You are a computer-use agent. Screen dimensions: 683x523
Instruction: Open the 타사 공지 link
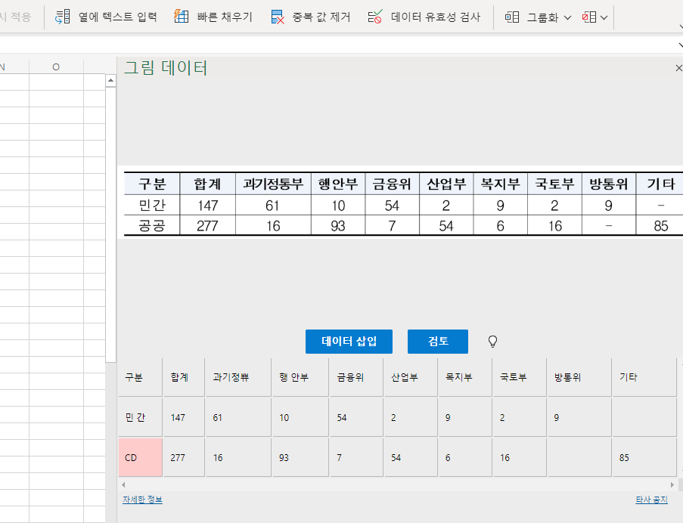click(x=651, y=500)
